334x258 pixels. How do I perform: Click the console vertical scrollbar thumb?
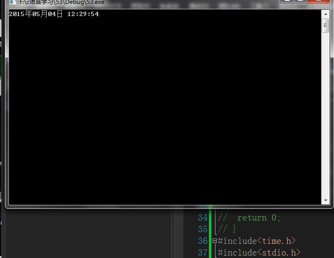click(326, 25)
